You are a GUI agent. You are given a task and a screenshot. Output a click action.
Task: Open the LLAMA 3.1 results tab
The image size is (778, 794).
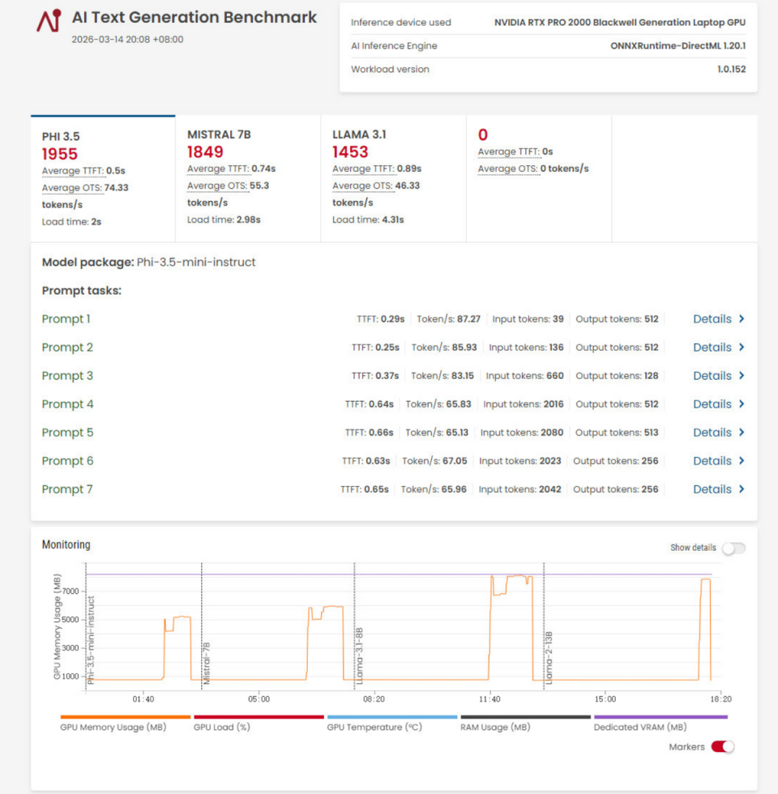(393, 178)
